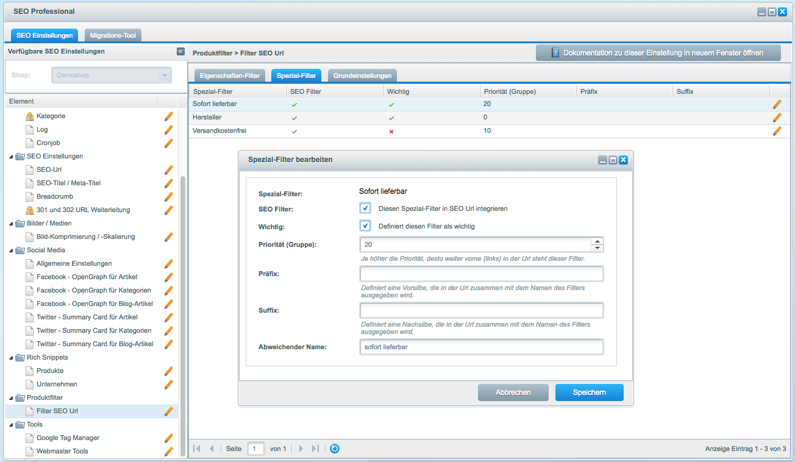Edit Sofort lieferbar row with pencil icon
The height and width of the screenshot is (462, 795).
coord(777,104)
